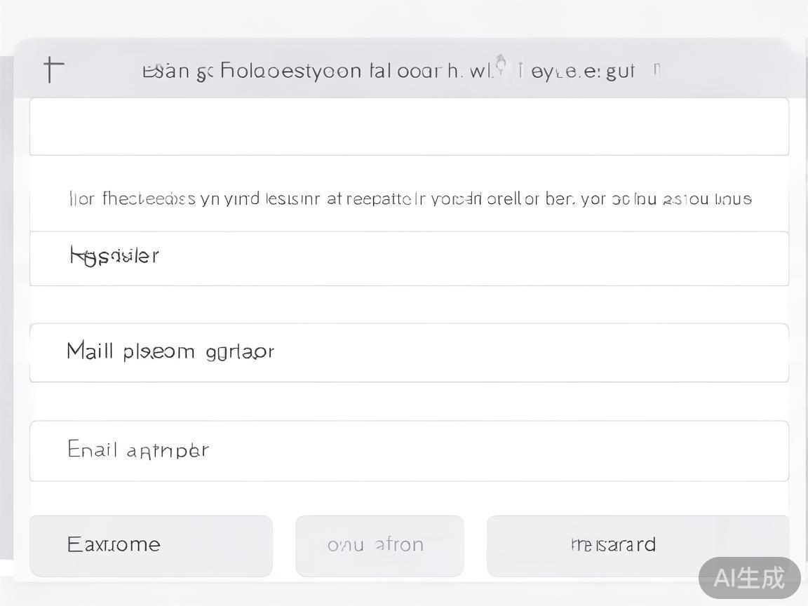The width and height of the screenshot is (808, 606).
Task: Click empty header space right of the title
Action: tap(729, 70)
